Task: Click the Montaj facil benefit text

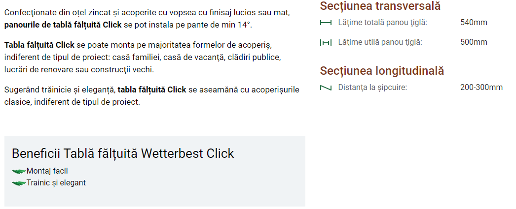Action: 47,171
